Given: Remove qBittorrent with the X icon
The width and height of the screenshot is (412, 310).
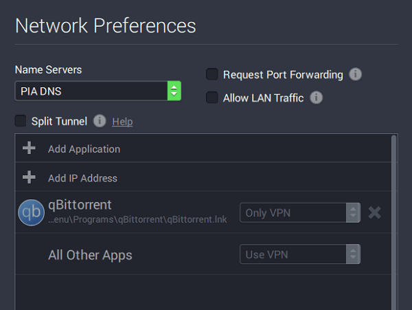Looking at the screenshot, I should pos(374,212).
